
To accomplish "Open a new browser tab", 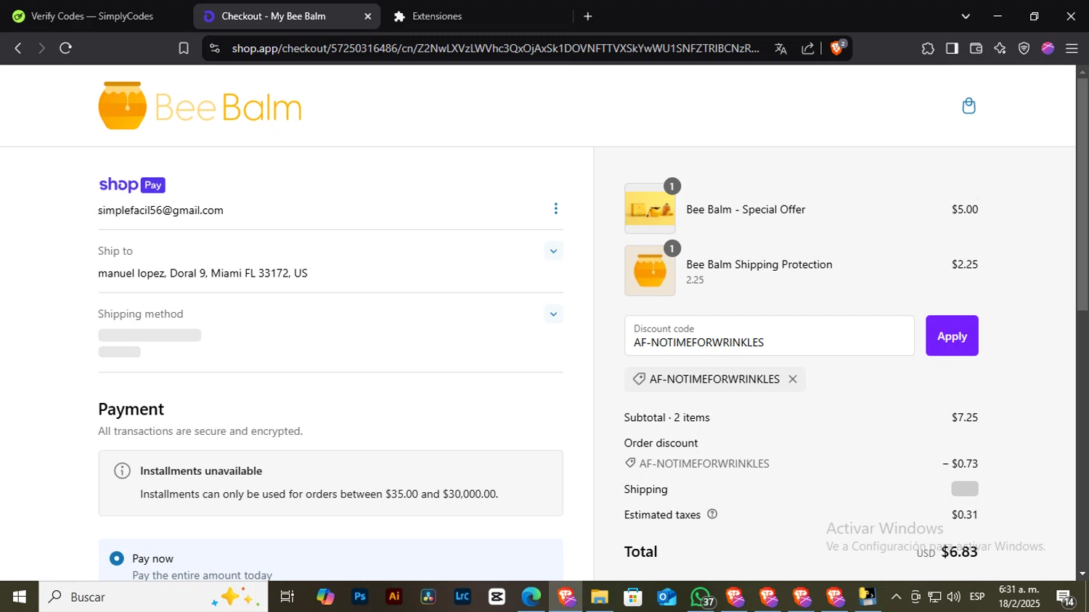I will 588,16.
